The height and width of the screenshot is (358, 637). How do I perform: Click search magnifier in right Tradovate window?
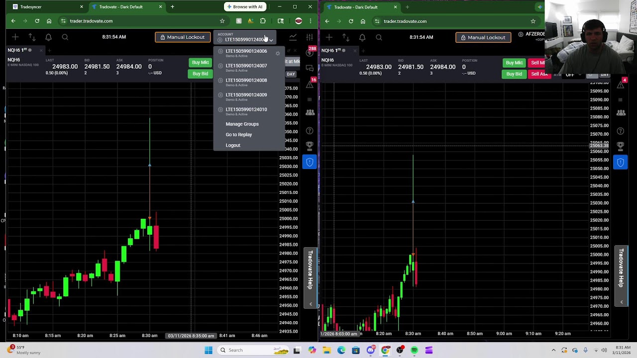point(379,37)
